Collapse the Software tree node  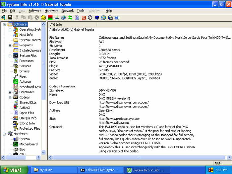pos(4,25)
